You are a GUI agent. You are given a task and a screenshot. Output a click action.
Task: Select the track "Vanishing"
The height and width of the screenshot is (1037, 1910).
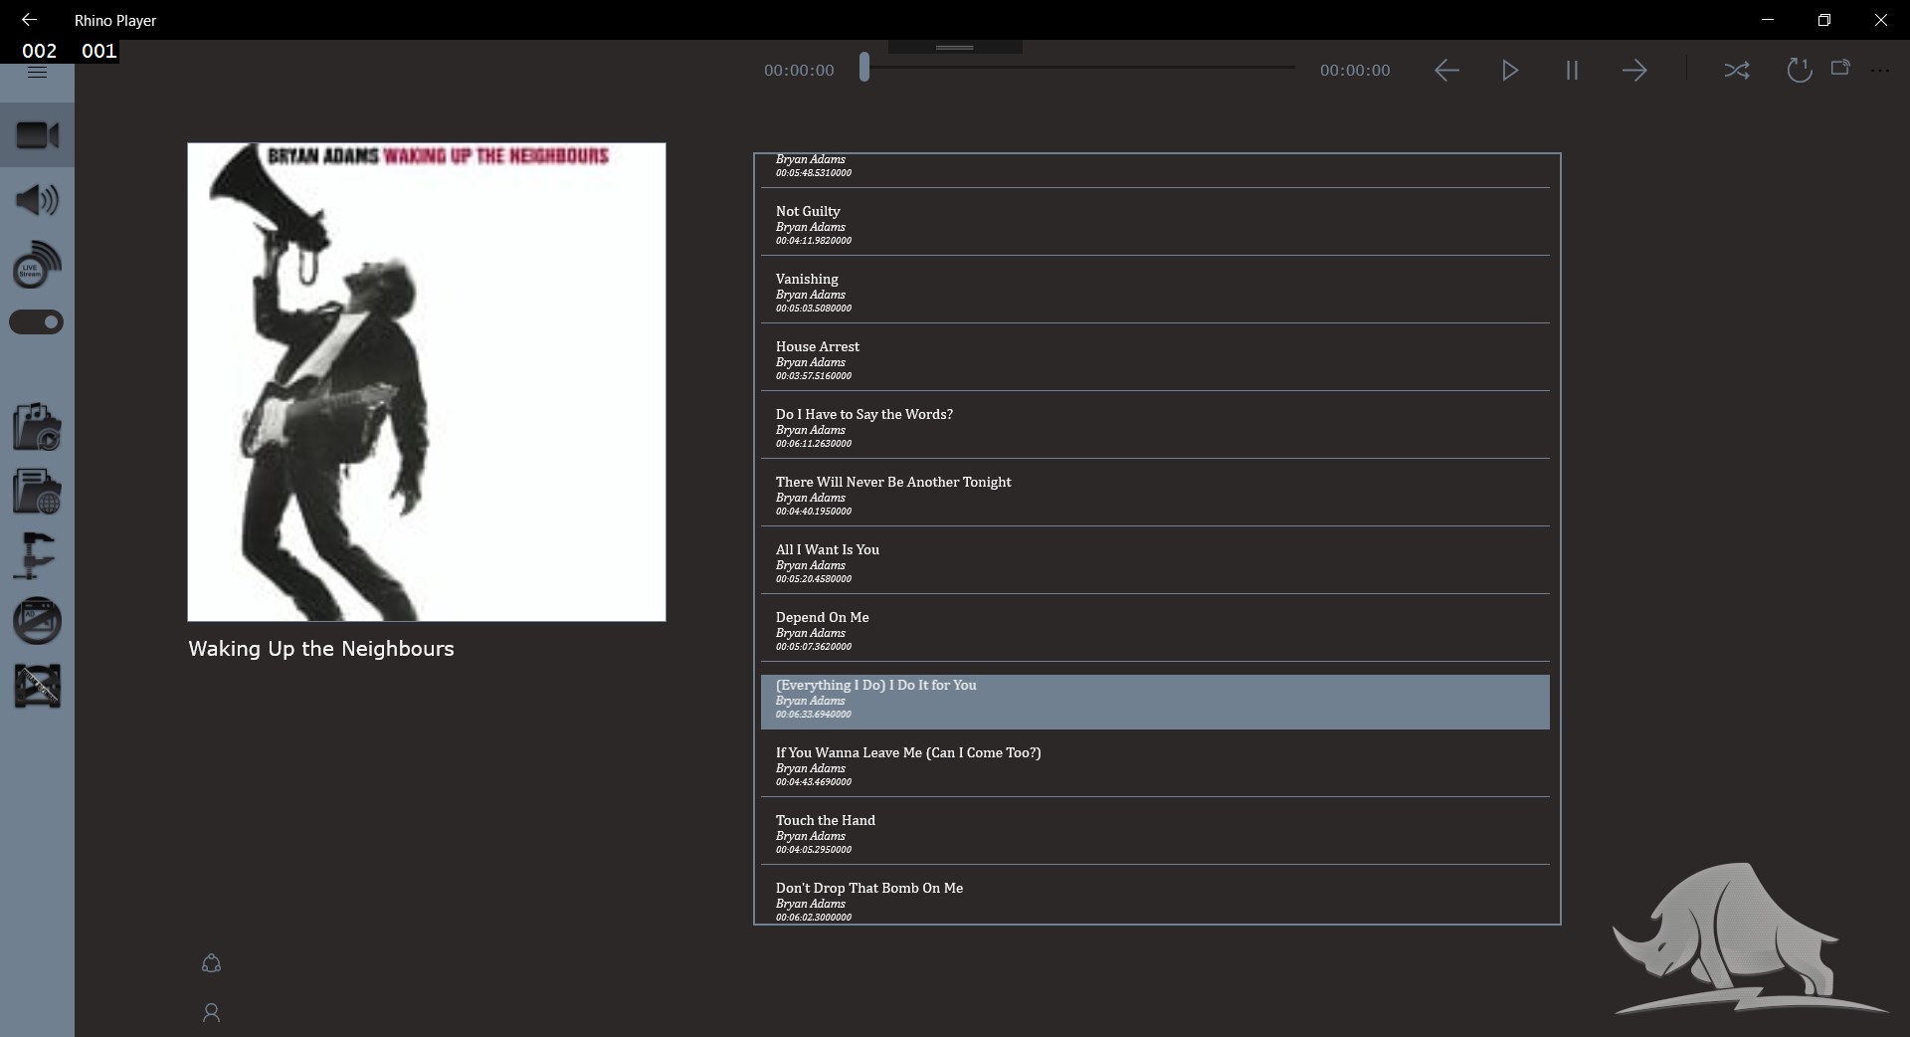pyautogui.click(x=1156, y=292)
